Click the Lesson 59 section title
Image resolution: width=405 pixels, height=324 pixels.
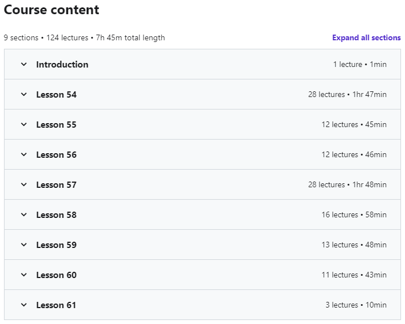[x=56, y=245]
